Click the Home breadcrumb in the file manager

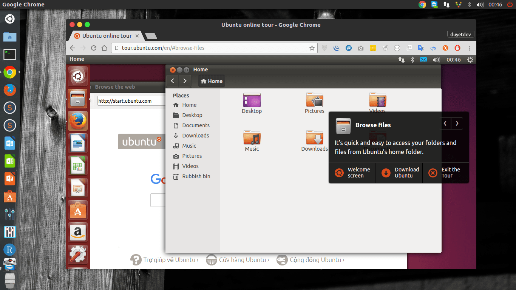[x=211, y=81]
